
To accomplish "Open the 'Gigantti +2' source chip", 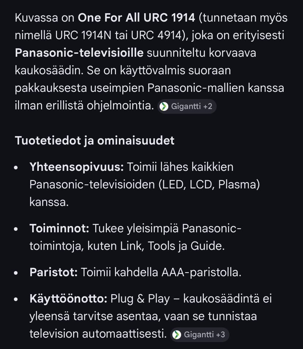I will click(187, 106).
